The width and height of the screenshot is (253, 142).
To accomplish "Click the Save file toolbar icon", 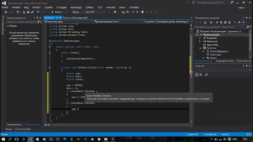I will click(28, 12).
